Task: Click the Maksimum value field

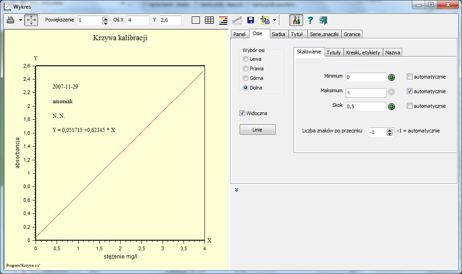Action: coord(366,93)
